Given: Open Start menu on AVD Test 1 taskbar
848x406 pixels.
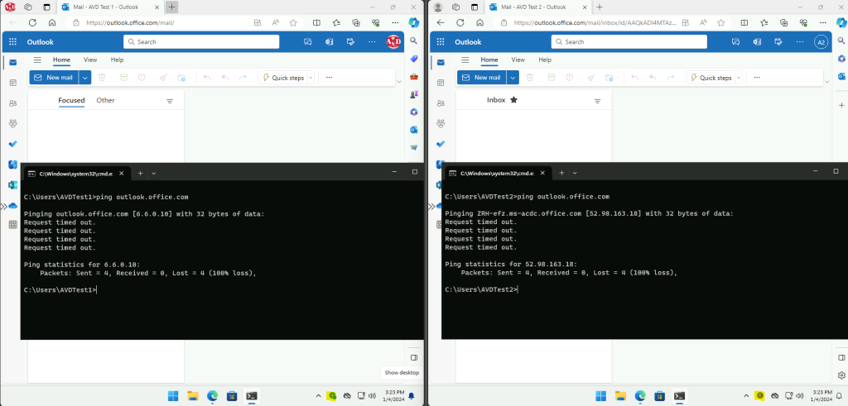Looking at the screenshot, I should pyautogui.click(x=173, y=396).
